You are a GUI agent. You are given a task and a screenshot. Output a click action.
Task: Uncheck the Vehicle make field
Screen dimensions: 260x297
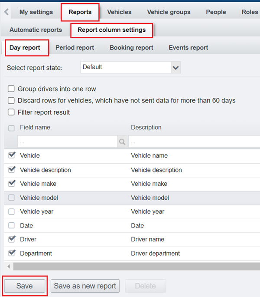[12, 184]
